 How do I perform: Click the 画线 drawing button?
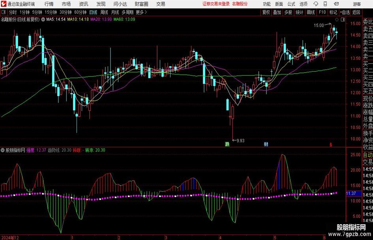(x=311, y=12)
